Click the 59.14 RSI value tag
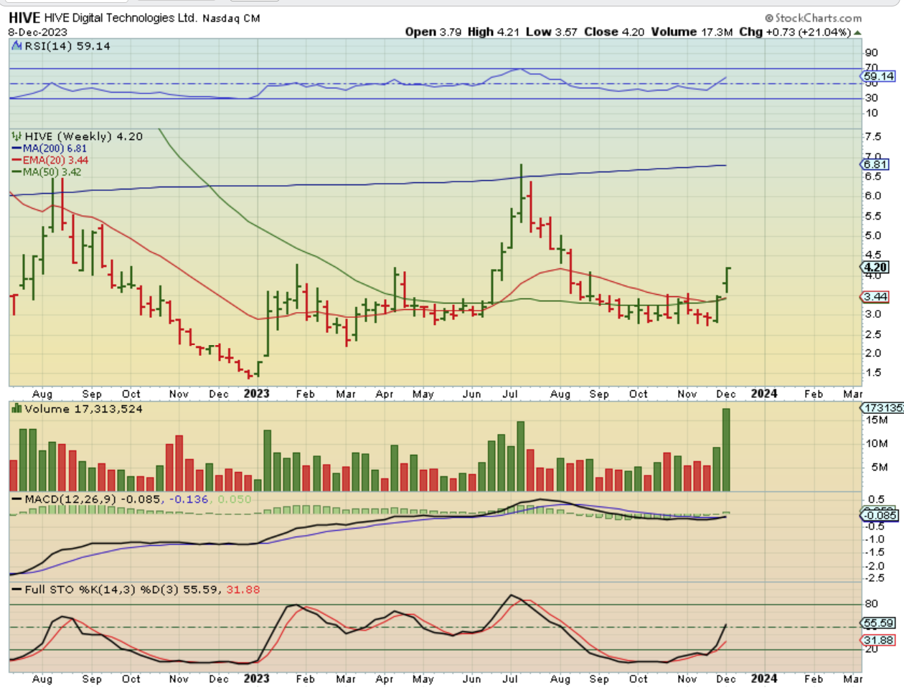This screenshot has width=904, height=693. pyautogui.click(x=877, y=76)
